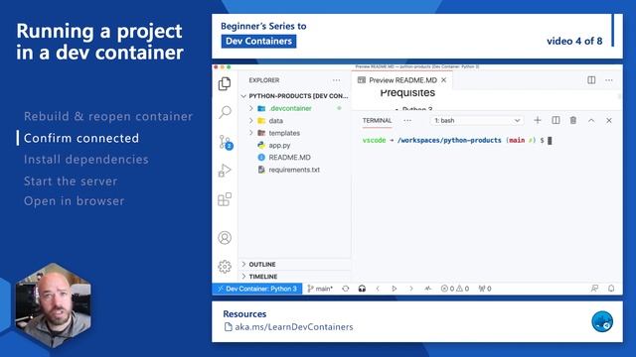This screenshot has height=357, width=636.
Task: Open the Explorer more actions ellipsis
Action: [x=336, y=80]
